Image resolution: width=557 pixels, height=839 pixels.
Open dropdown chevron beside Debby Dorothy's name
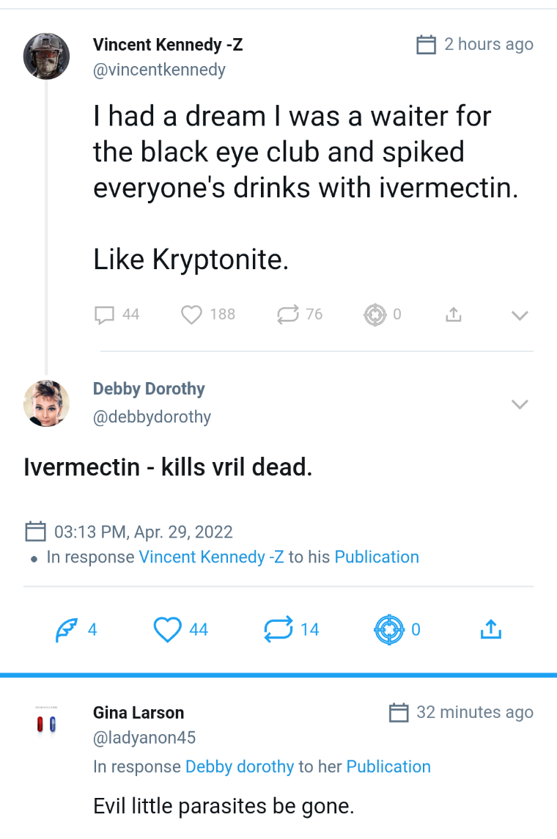(x=519, y=404)
